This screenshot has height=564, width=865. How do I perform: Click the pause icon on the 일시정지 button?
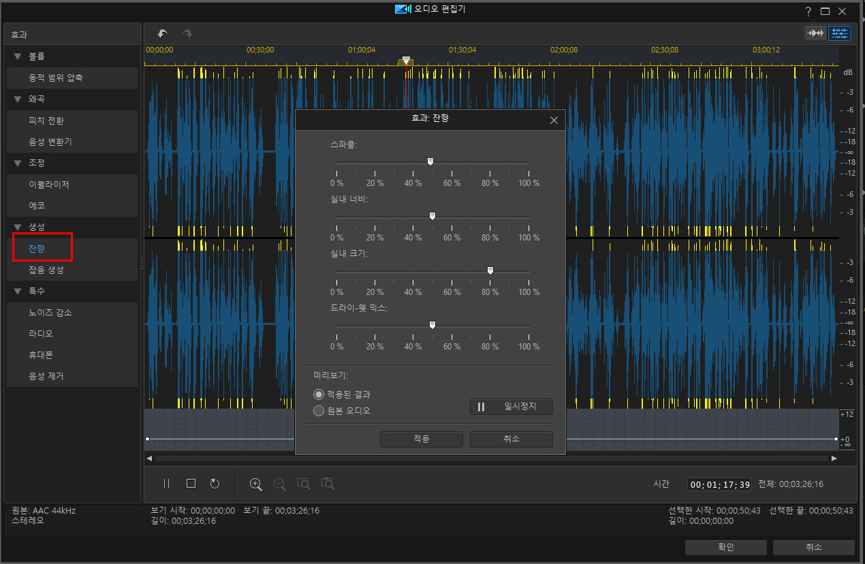click(x=482, y=407)
